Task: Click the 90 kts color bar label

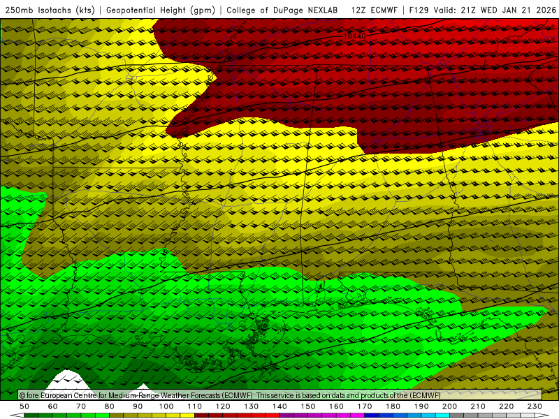Action: coord(138,406)
